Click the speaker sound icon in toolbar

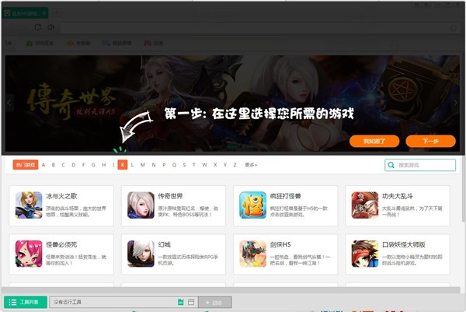50,27
